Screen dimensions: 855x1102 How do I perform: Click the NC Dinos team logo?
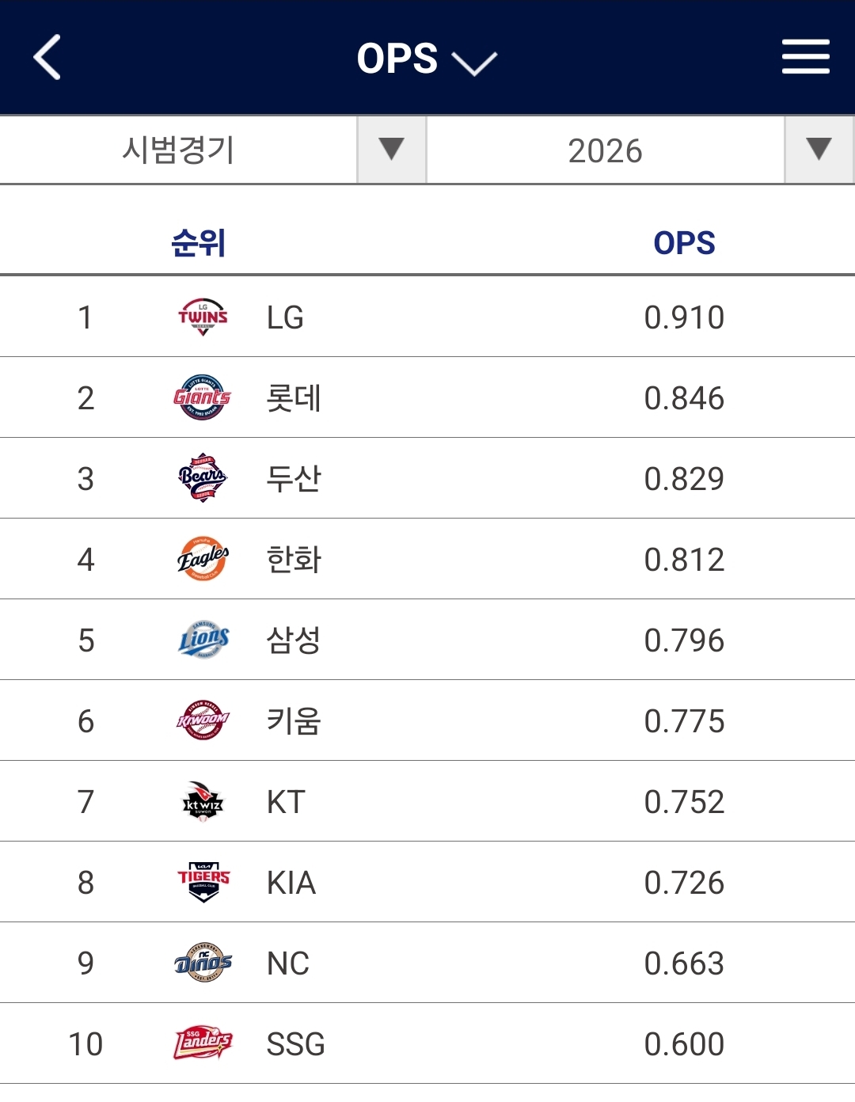tap(203, 963)
